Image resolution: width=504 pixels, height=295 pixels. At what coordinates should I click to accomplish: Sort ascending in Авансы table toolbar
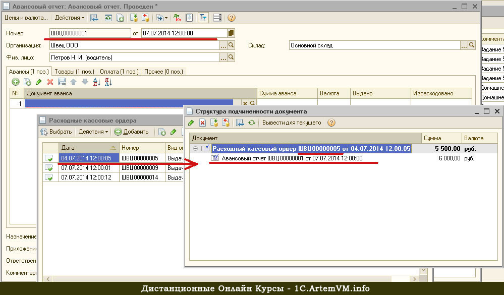pos(97,82)
